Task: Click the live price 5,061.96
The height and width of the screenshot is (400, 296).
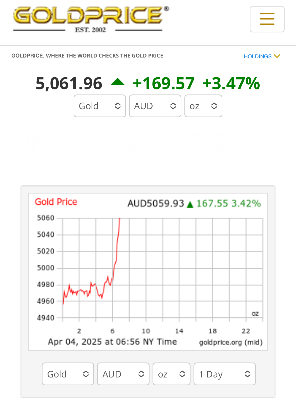Action: (x=69, y=83)
